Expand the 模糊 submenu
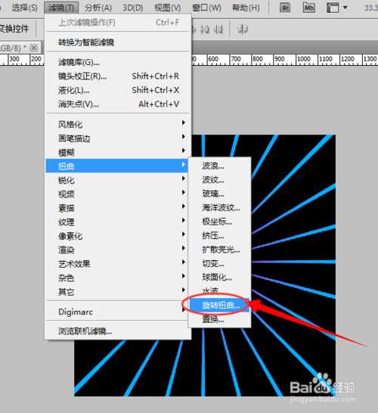 tap(118, 152)
